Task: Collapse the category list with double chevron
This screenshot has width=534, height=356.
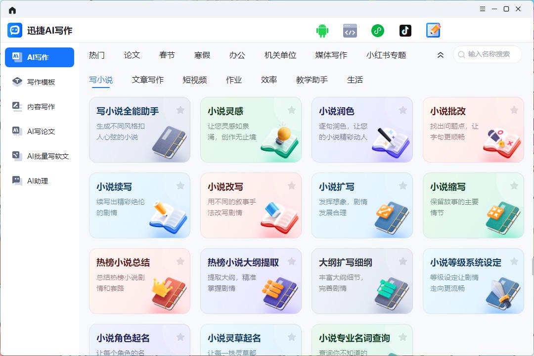Action: point(441,55)
